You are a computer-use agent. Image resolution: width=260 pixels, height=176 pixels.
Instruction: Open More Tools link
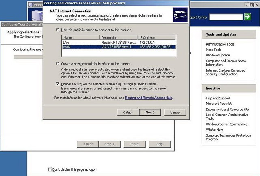click(x=213, y=50)
